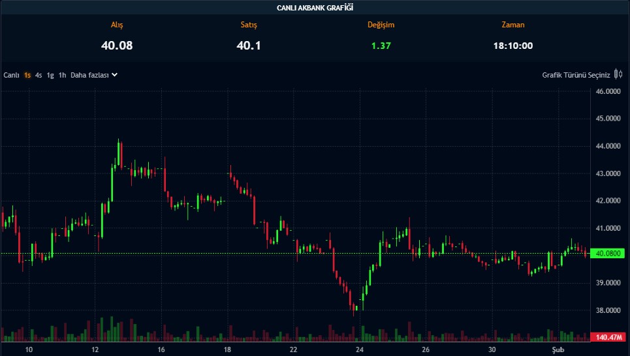Screen dimensions: 630x356
Task: Click the Alış price value 40.08
Action: pyautogui.click(x=117, y=46)
